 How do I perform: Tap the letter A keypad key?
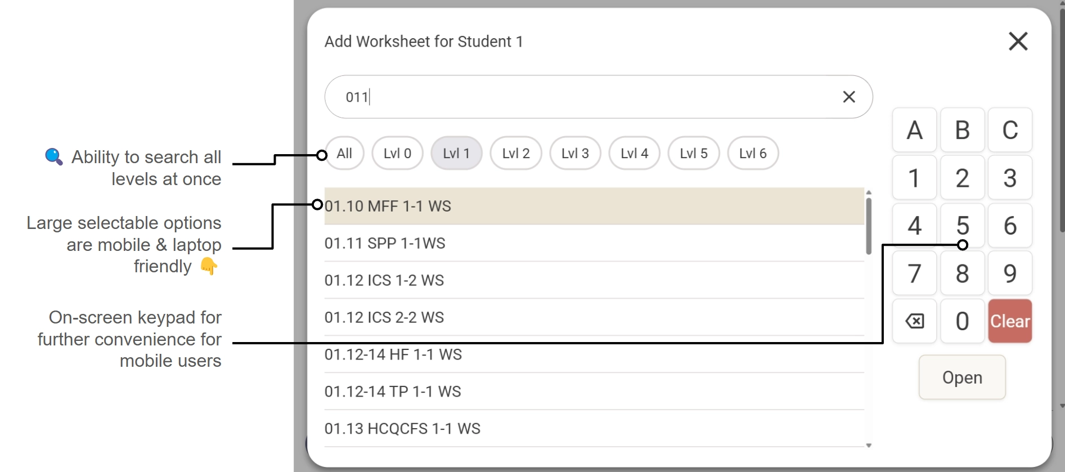point(915,131)
